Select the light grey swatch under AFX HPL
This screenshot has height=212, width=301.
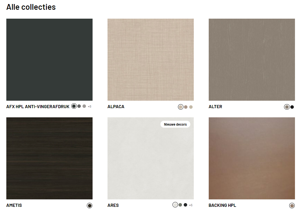(x=84, y=106)
